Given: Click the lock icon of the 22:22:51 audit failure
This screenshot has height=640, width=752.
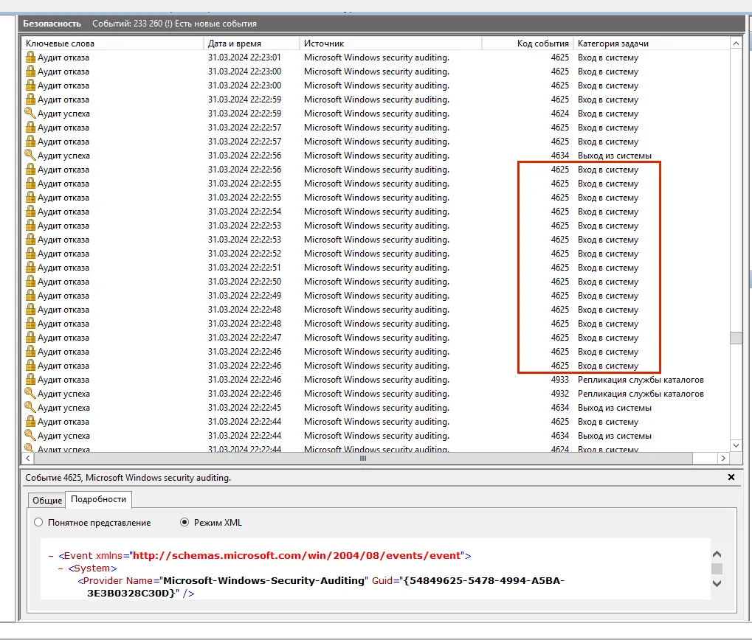Looking at the screenshot, I should (x=30, y=268).
